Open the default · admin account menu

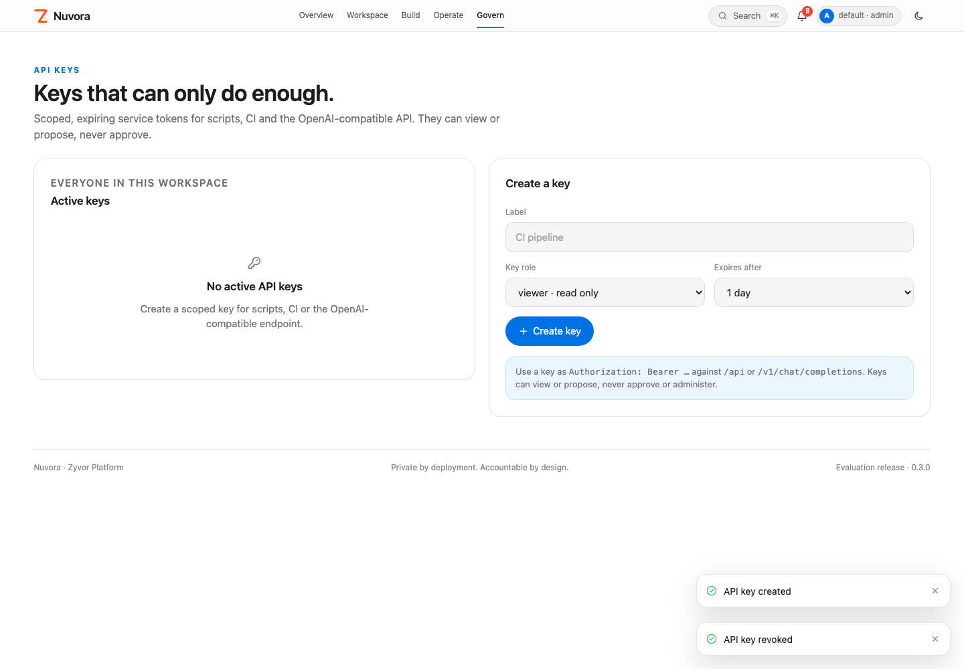click(x=859, y=16)
